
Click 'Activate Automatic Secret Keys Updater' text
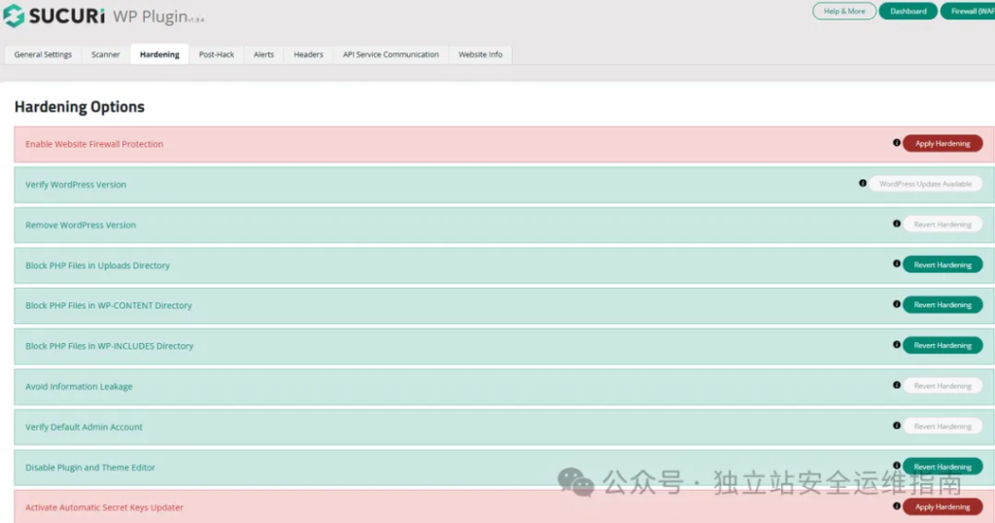(x=104, y=507)
